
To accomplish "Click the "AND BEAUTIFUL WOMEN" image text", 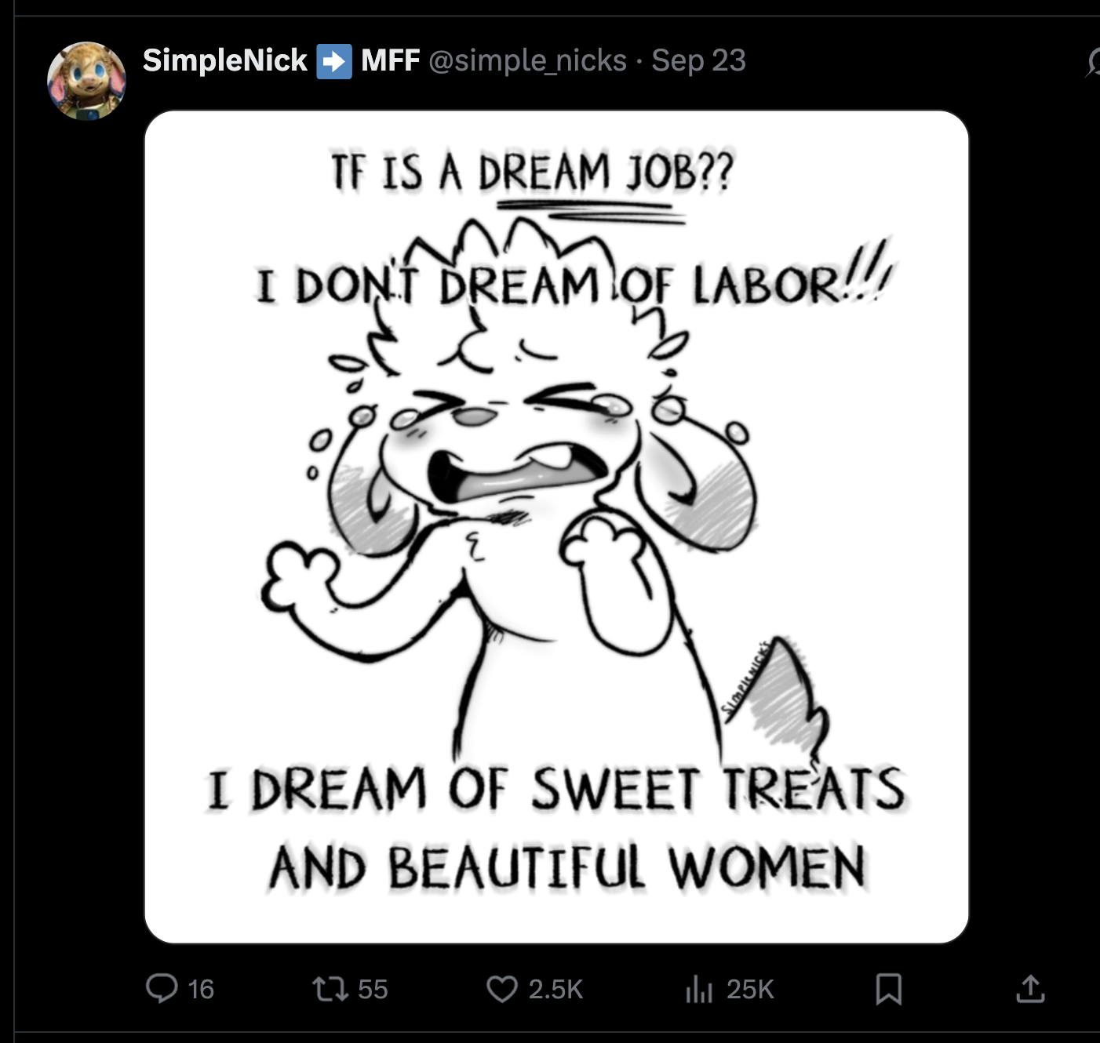I will pyautogui.click(x=566, y=868).
